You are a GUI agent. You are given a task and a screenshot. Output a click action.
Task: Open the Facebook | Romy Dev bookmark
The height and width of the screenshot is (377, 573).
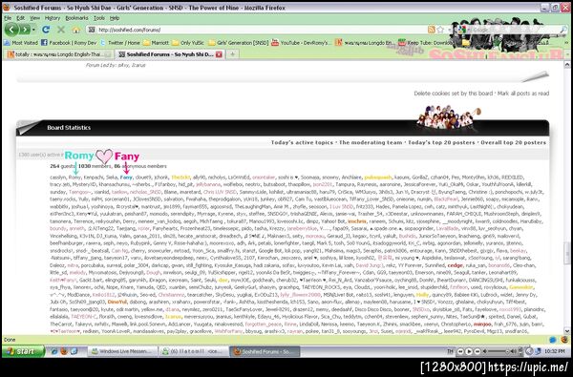pos(69,43)
